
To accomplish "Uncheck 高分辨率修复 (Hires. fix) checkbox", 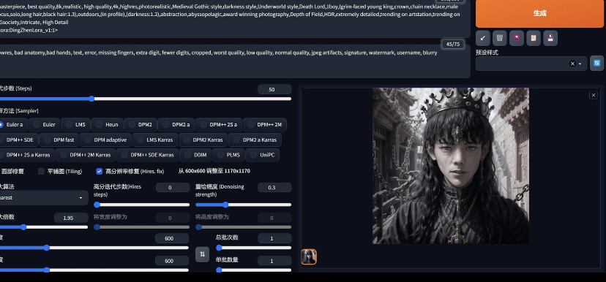I will pos(100,171).
